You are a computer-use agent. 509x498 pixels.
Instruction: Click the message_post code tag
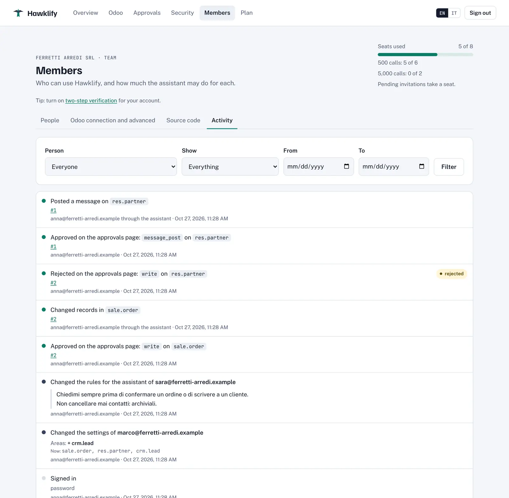162,238
